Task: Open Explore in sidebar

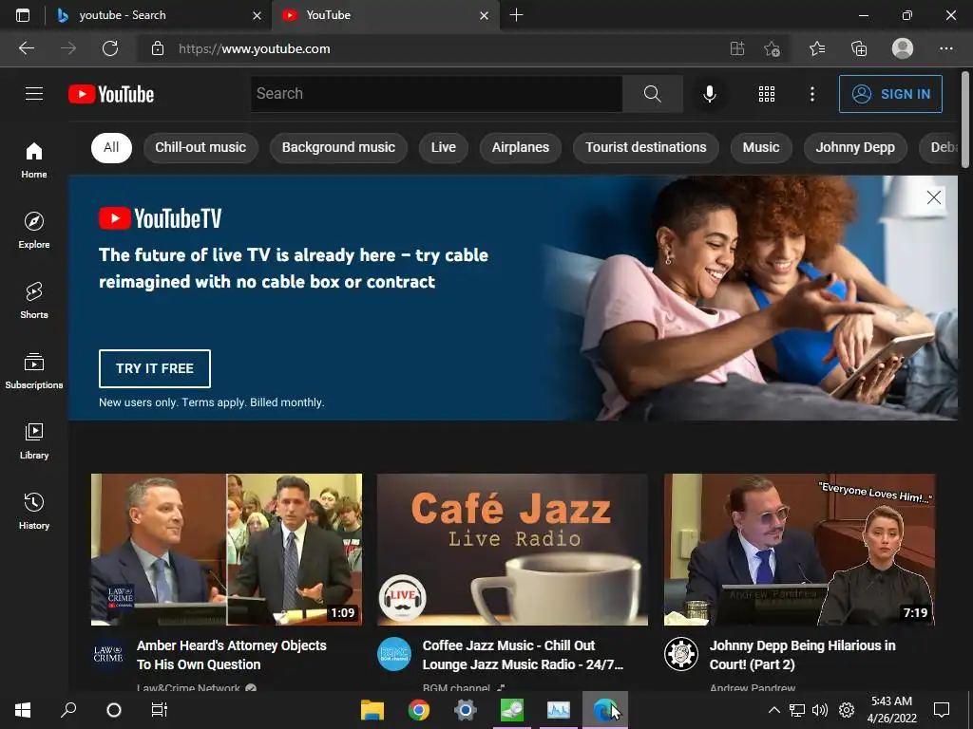Action: [34, 230]
